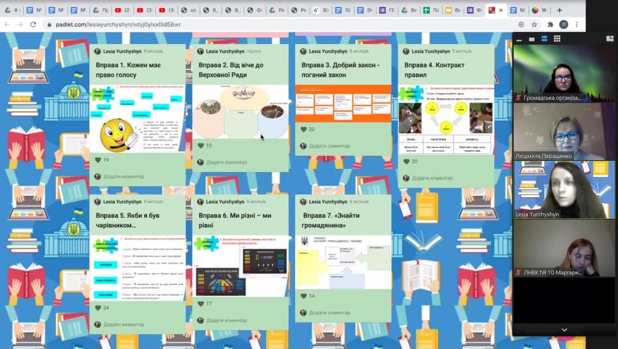Like the Вправа 1 post with heart

point(98,160)
